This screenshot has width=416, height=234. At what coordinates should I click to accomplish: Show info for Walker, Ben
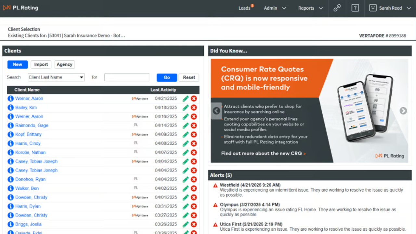tap(11, 188)
